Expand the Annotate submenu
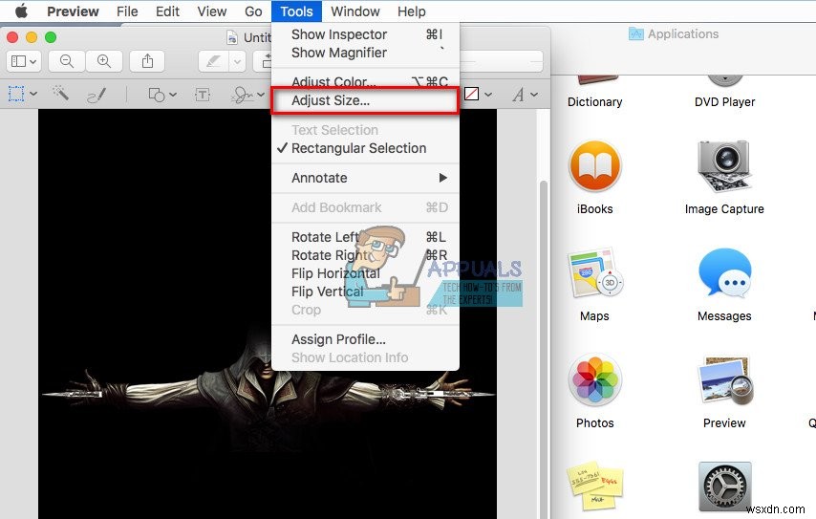Viewport: 816px width, 519px height. tap(365, 178)
